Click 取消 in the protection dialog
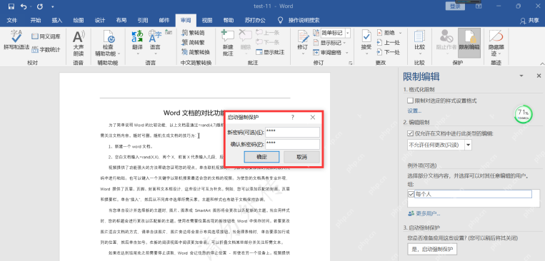This screenshot has height=261, width=545. pos(301,157)
